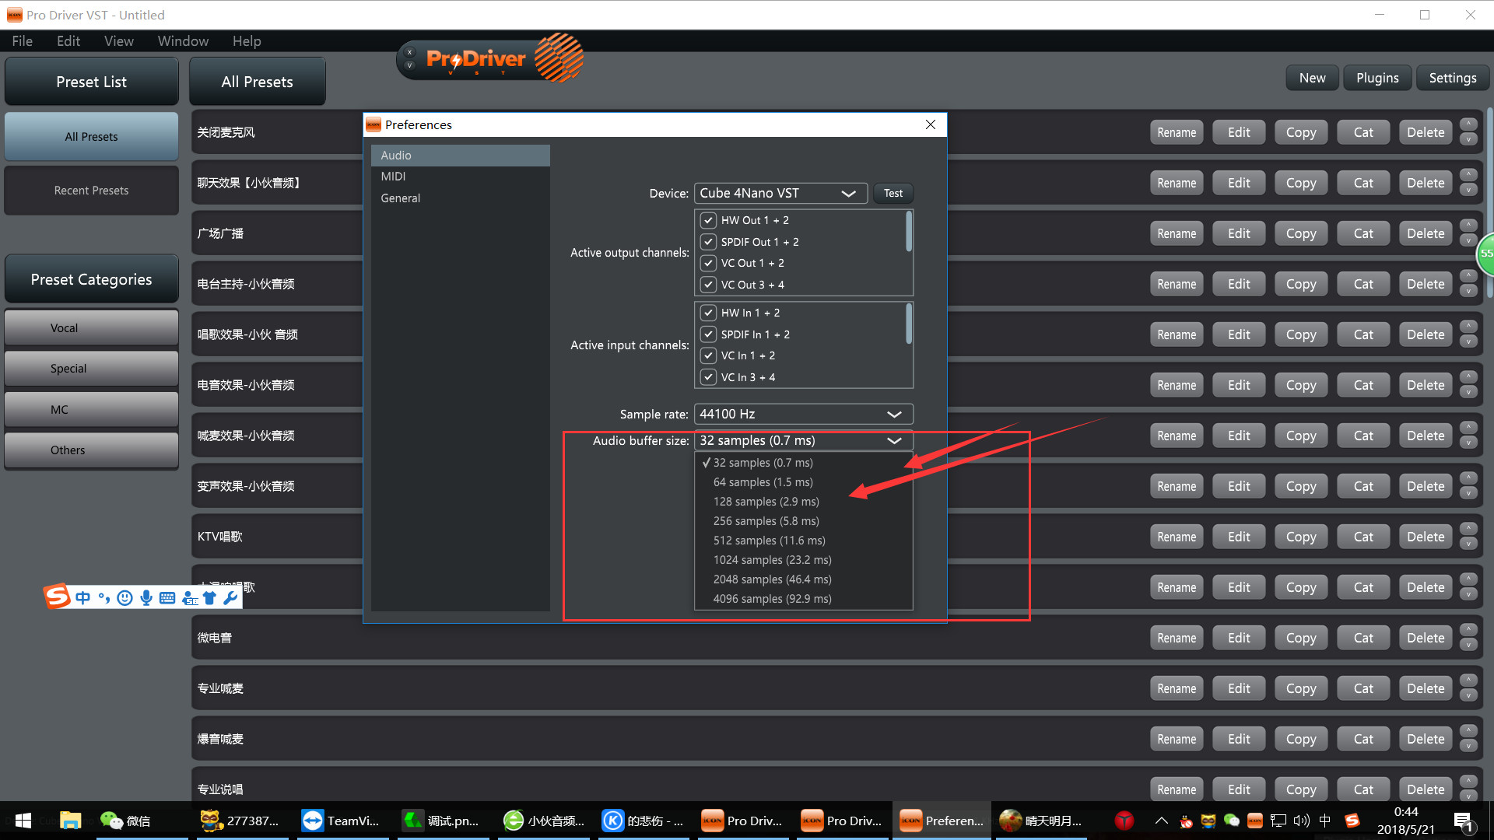The width and height of the screenshot is (1494, 840).
Task: Move preset 微电音 up with arrow button
Action: click(1468, 629)
